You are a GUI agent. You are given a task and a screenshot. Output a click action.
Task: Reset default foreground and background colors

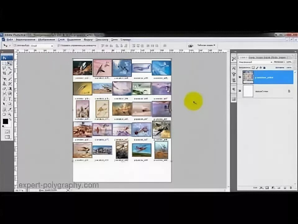[3, 126]
